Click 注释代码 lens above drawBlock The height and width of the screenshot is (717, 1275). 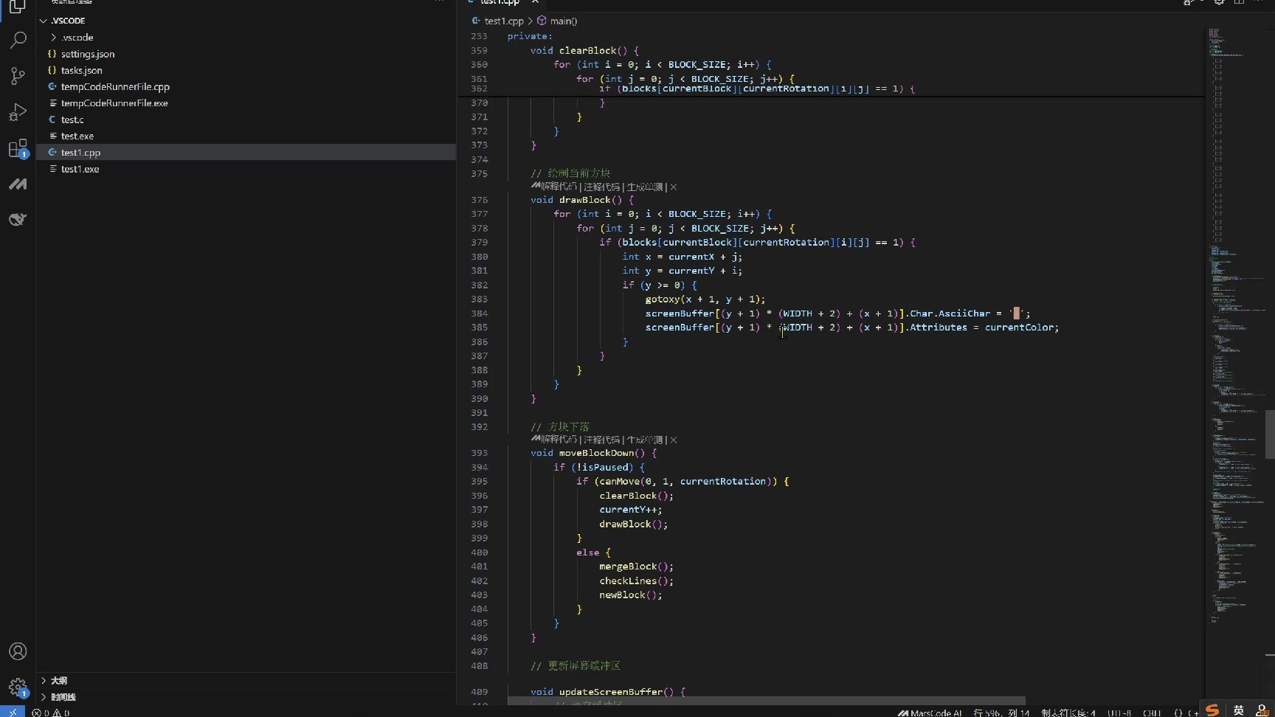pyautogui.click(x=601, y=187)
